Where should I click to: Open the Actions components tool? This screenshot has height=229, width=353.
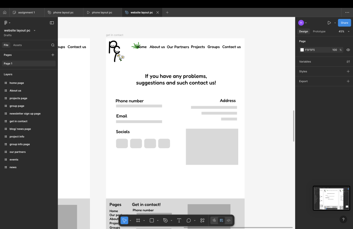(x=202, y=220)
